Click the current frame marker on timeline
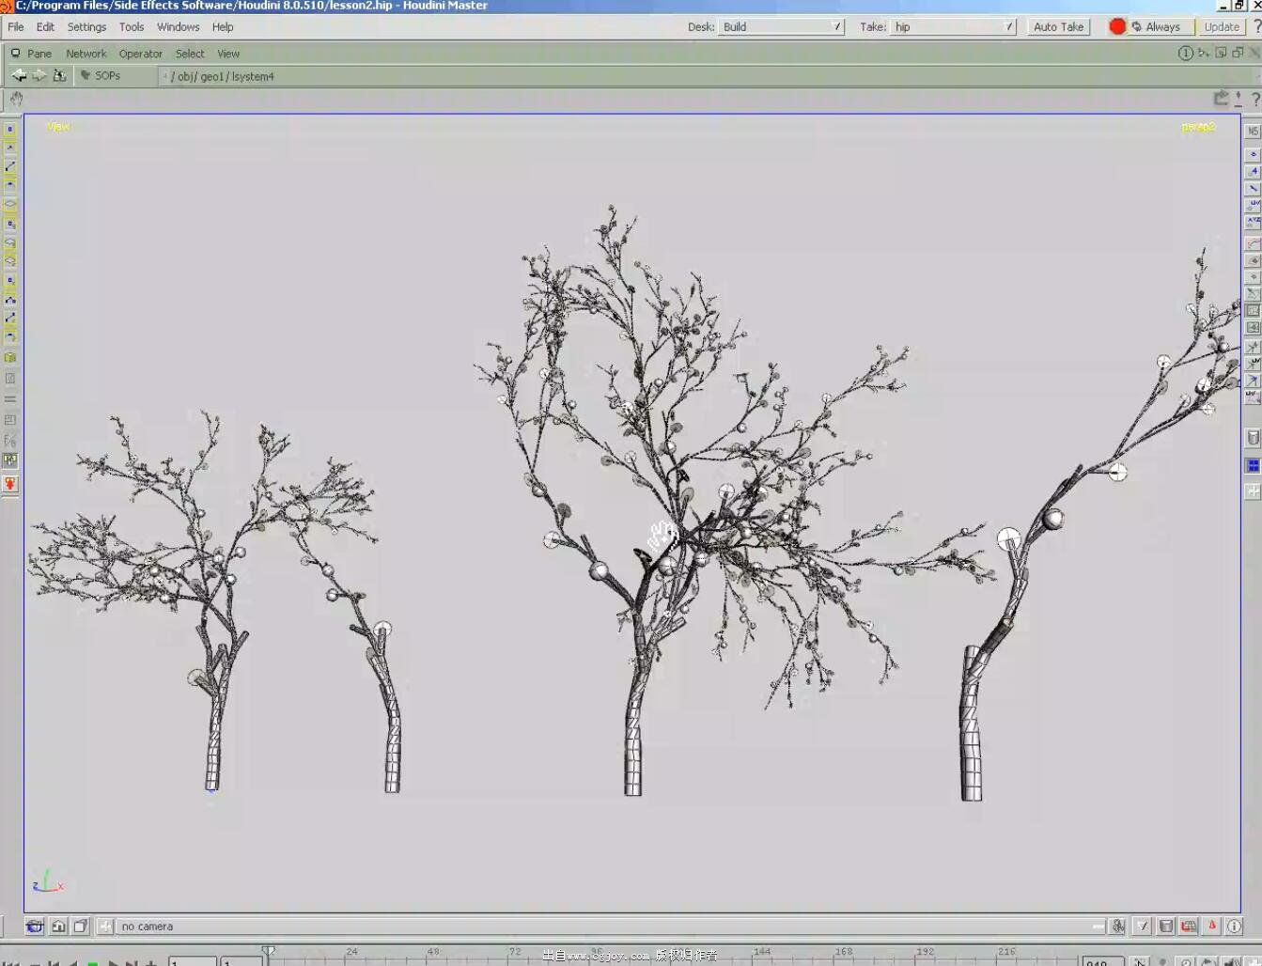 coord(268,953)
